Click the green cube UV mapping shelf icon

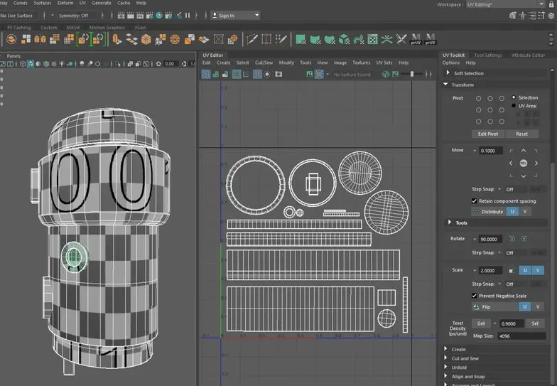[344, 39]
